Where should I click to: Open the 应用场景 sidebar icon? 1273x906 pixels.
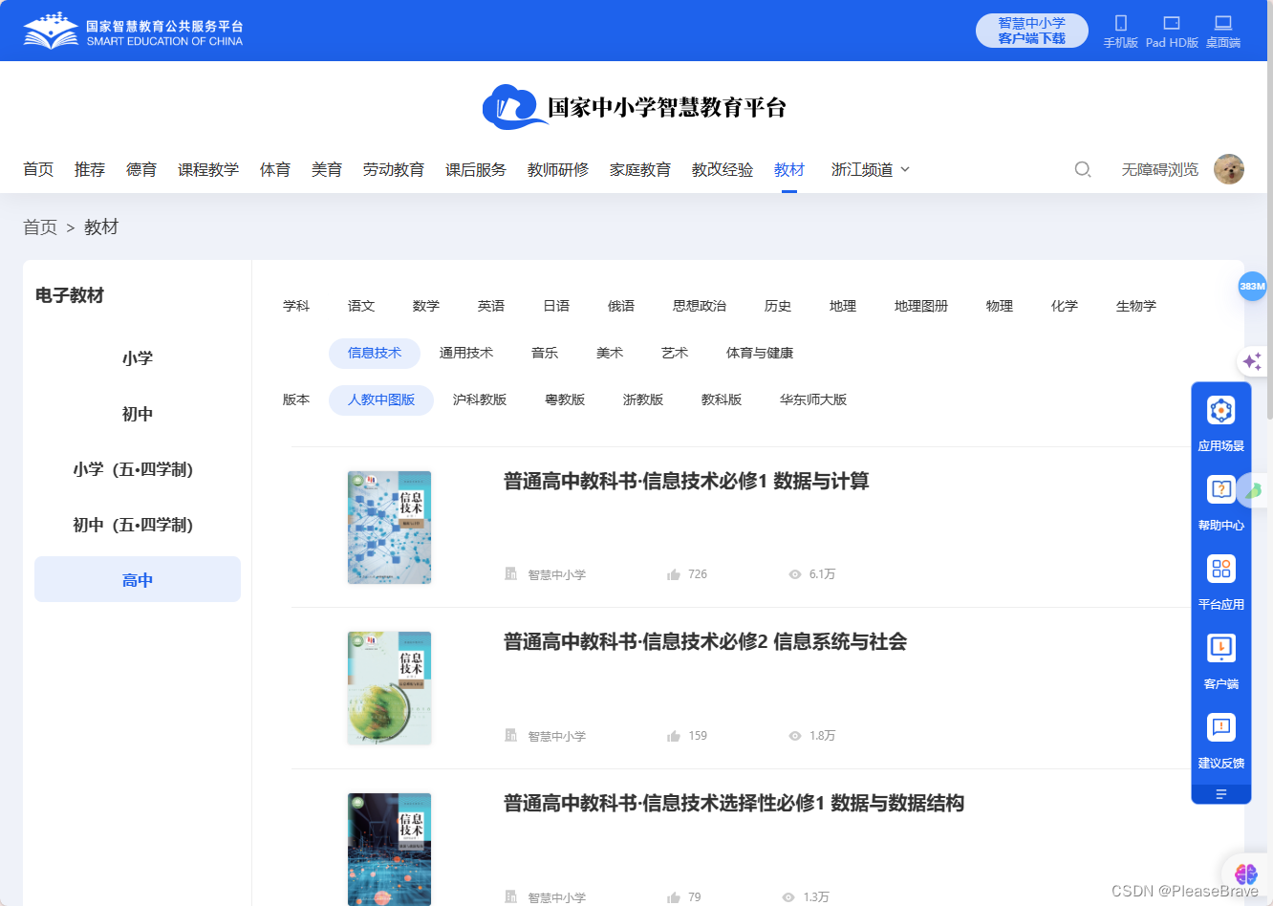click(x=1221, y=411)
